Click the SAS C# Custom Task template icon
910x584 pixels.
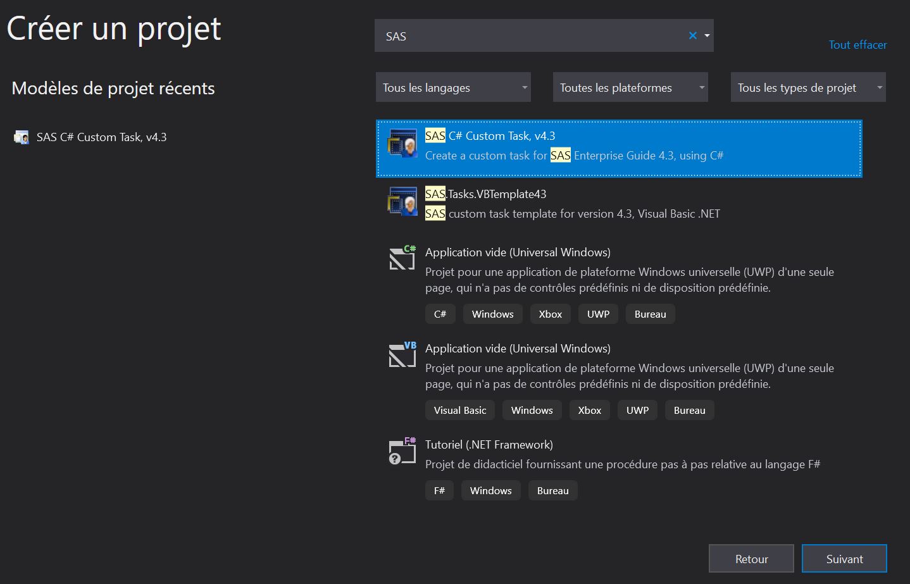pyautogui.click(x=402, y=143)
